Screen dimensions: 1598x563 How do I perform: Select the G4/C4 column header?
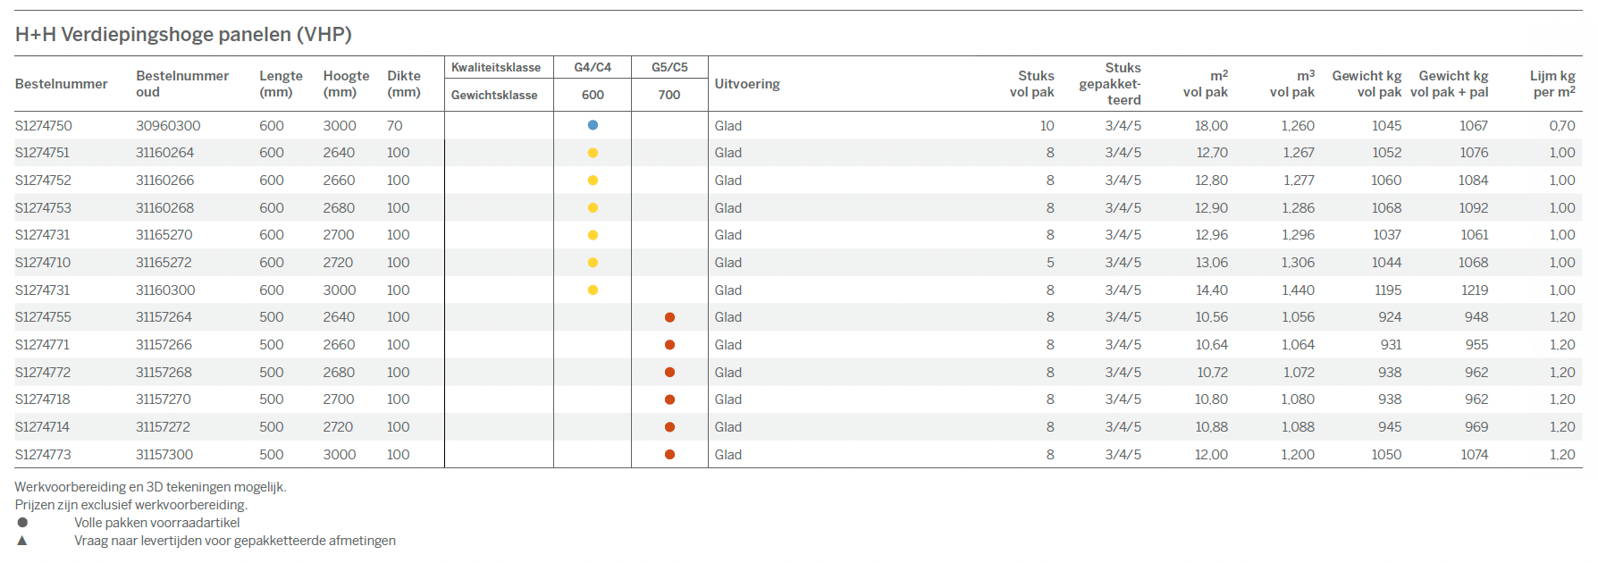point(593,68)
